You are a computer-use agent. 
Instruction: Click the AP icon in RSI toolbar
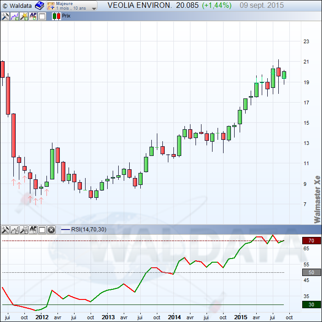pos(33,230)
